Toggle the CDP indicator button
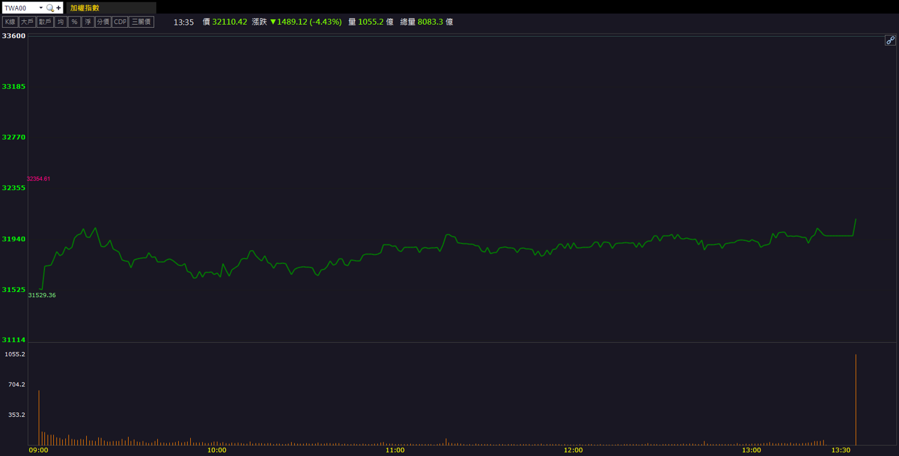The width and height of the screenshot is (899, 456). [120, 22]
